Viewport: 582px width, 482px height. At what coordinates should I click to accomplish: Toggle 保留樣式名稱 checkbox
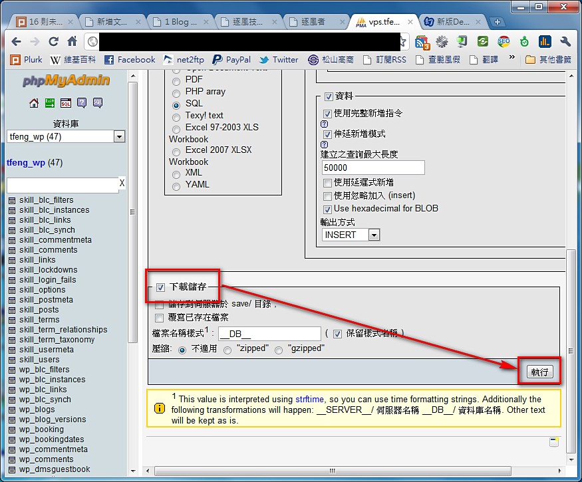(x=337, y=334)
